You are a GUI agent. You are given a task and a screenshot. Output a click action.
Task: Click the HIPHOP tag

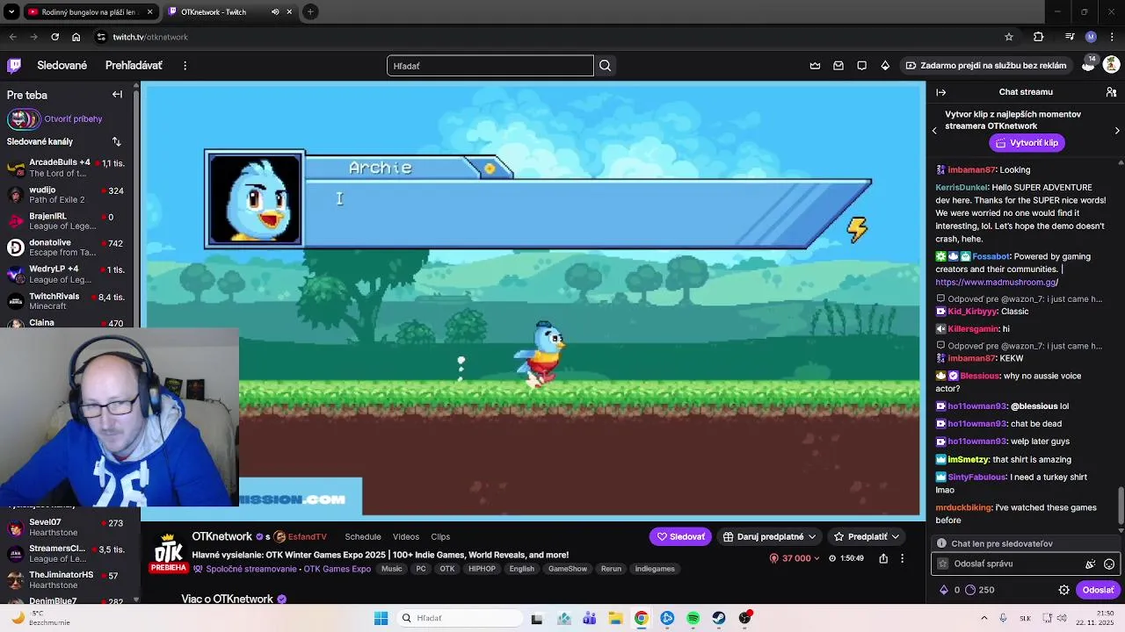[x=482, y=569]
